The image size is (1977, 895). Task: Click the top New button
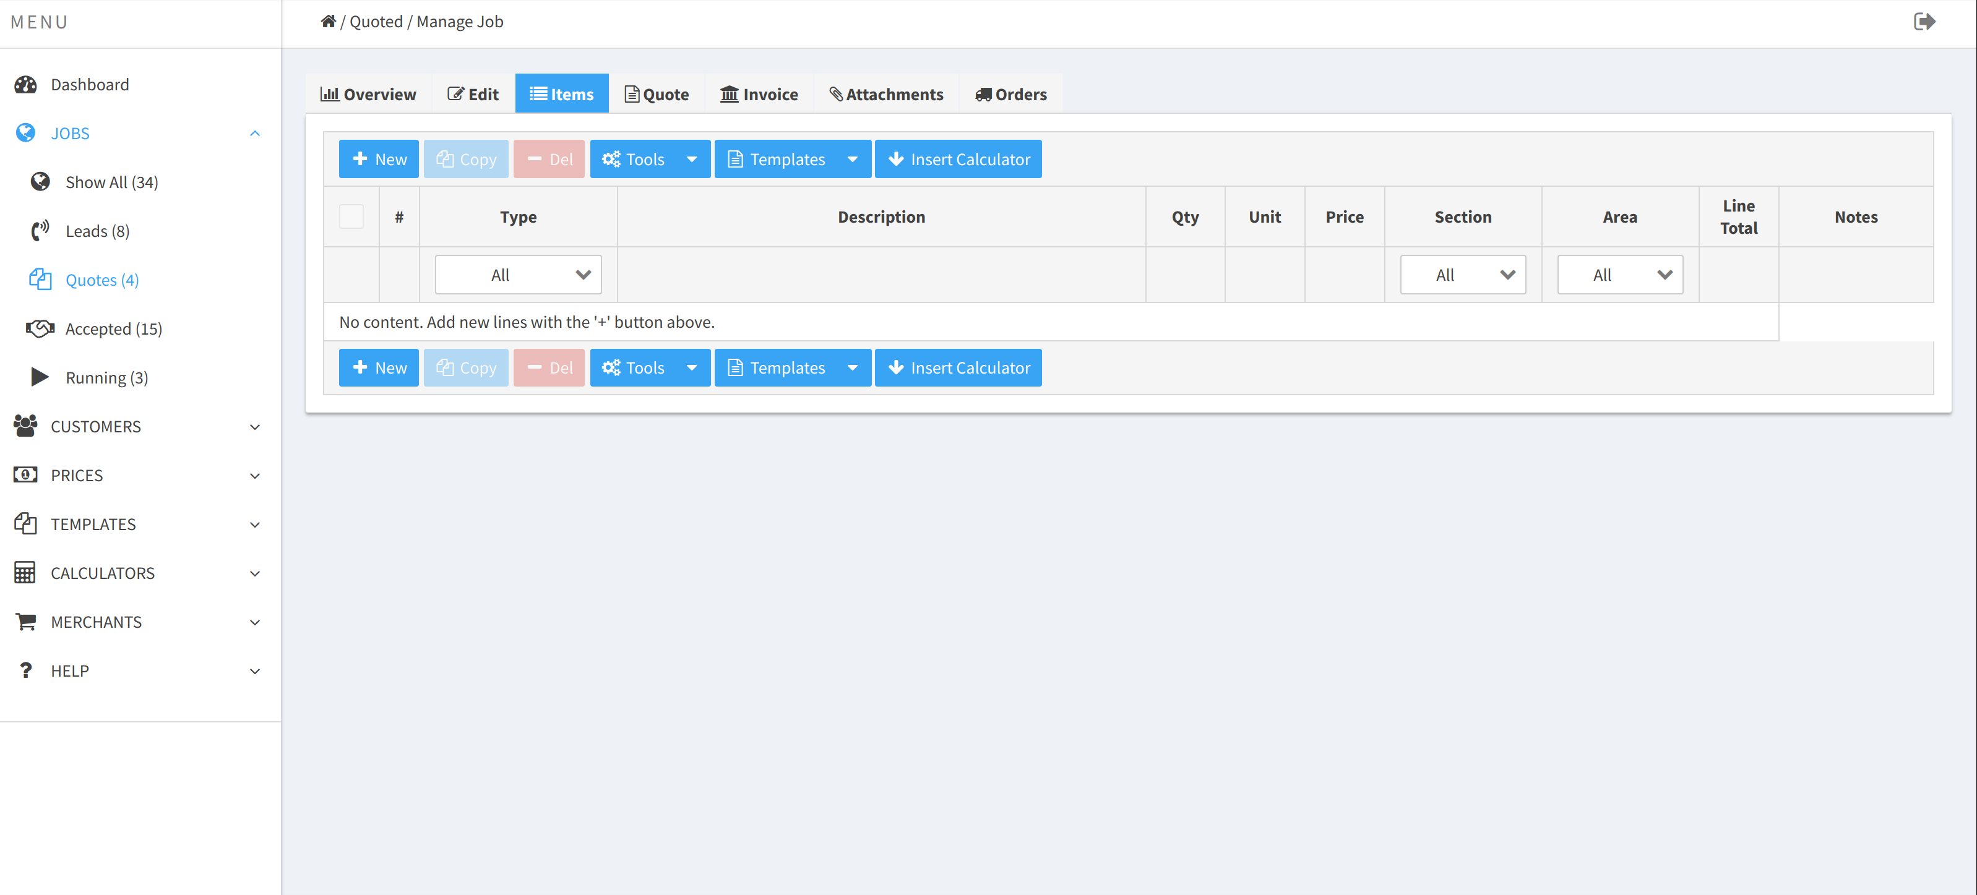379,160
